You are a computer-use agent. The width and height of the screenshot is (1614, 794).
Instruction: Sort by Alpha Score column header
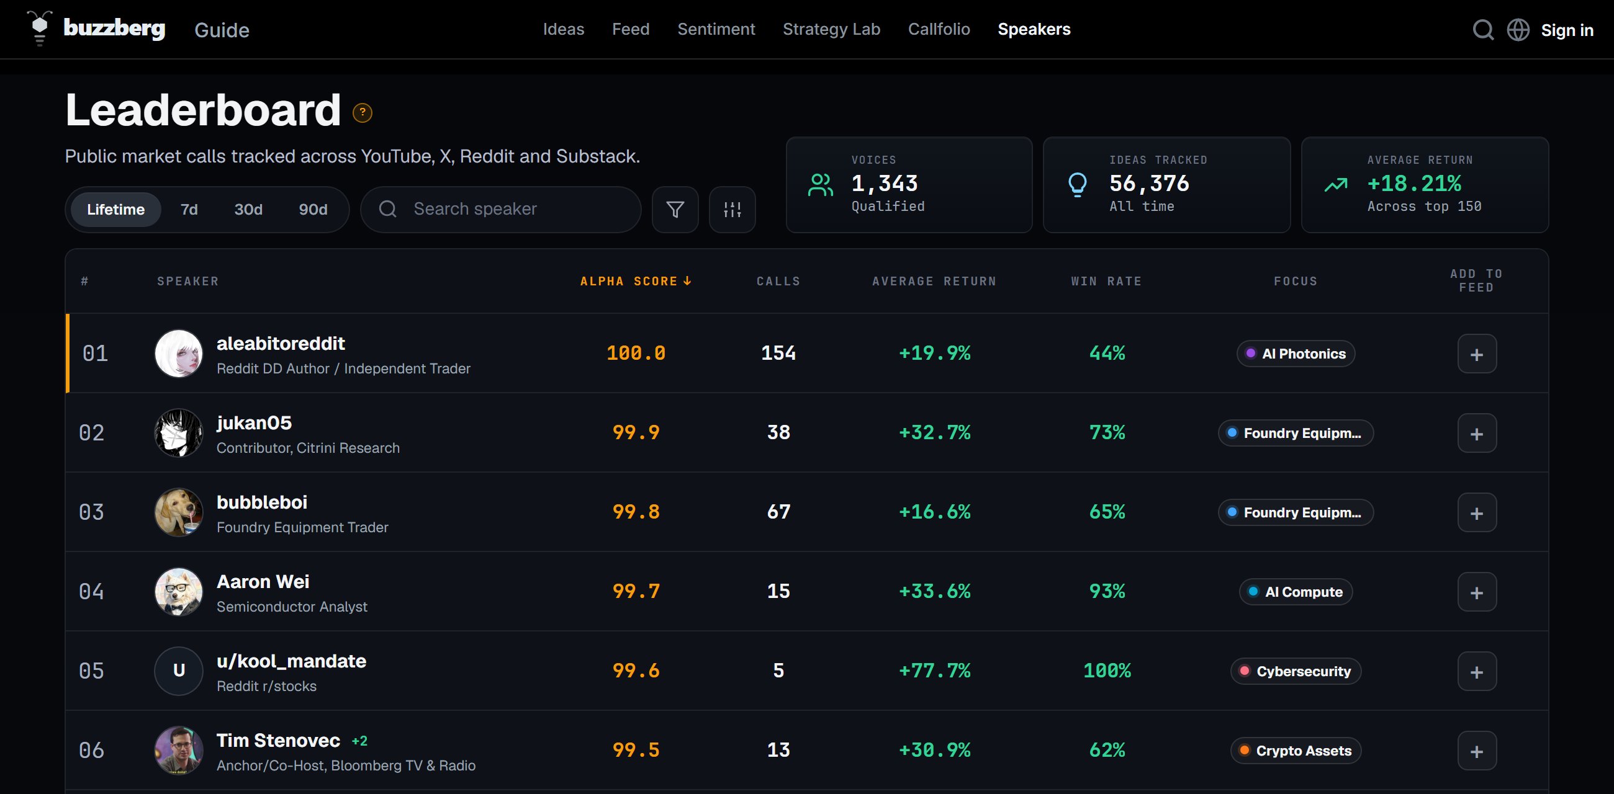pyautogui.click(x=635, y=281)
